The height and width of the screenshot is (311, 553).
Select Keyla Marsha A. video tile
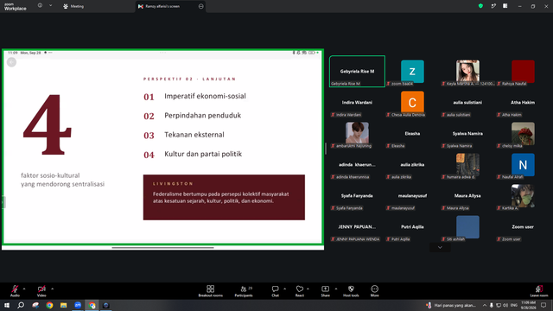tap(467, 72)
